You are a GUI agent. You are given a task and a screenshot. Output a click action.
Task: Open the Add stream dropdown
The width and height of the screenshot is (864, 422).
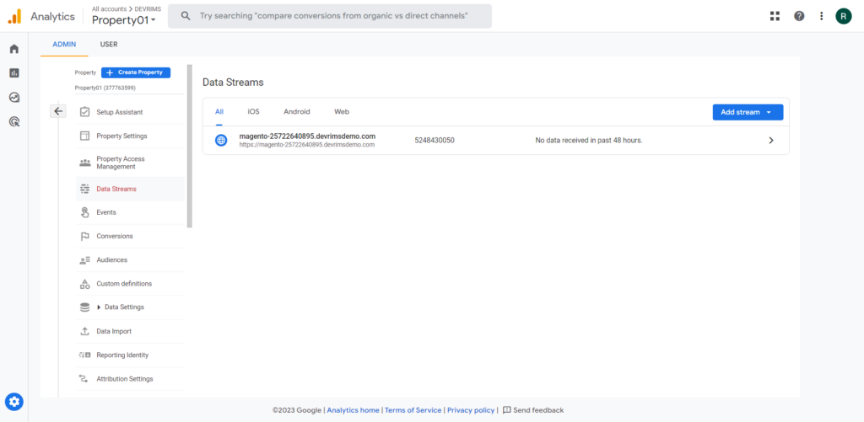coord(748,112)
